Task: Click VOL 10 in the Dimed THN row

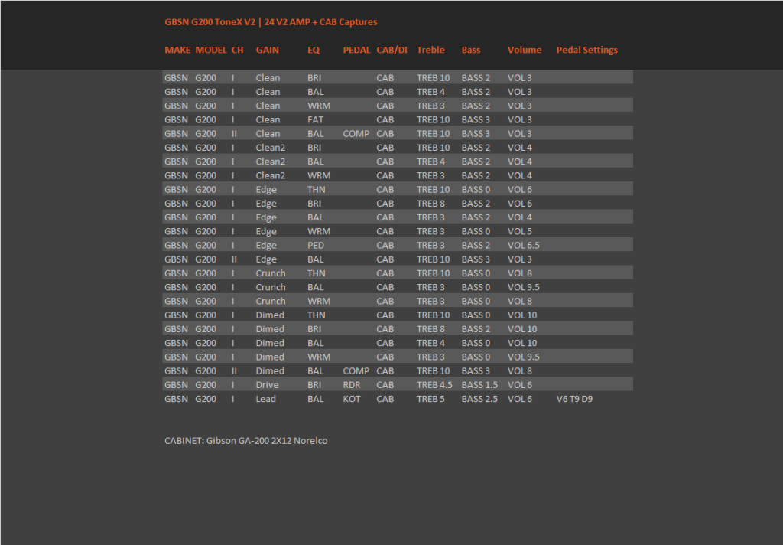Action: coord(521,315)
